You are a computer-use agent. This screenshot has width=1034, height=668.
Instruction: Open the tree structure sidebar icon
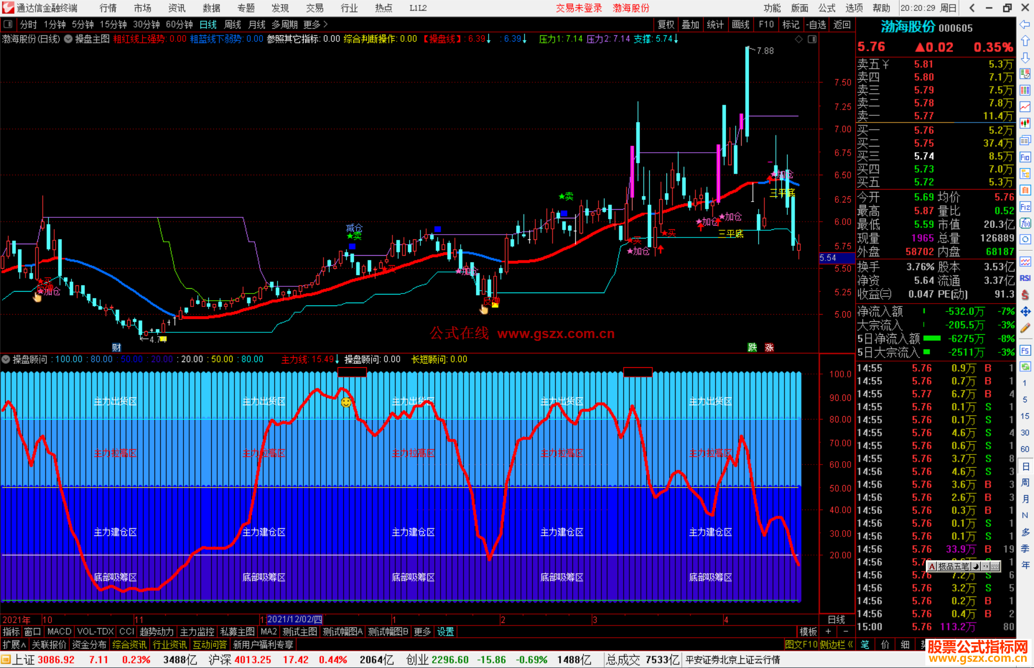coord(1025,174)
